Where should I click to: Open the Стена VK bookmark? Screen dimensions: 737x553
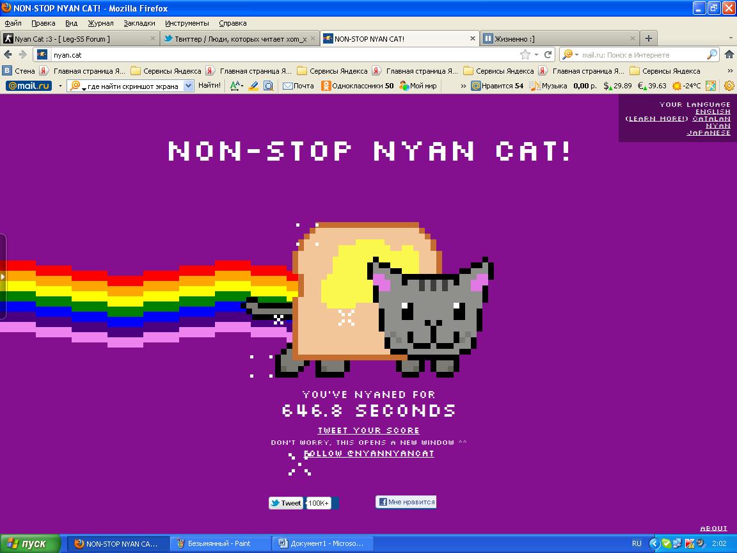[x=19, y=70]
